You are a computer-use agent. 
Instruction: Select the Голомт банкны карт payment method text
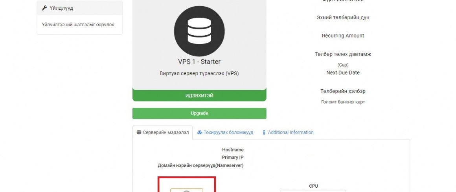[x=343, y=102]
